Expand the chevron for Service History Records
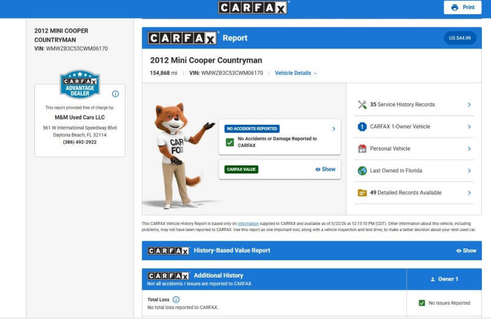Screen dimensions: 491x319 (x=469, y=104)
